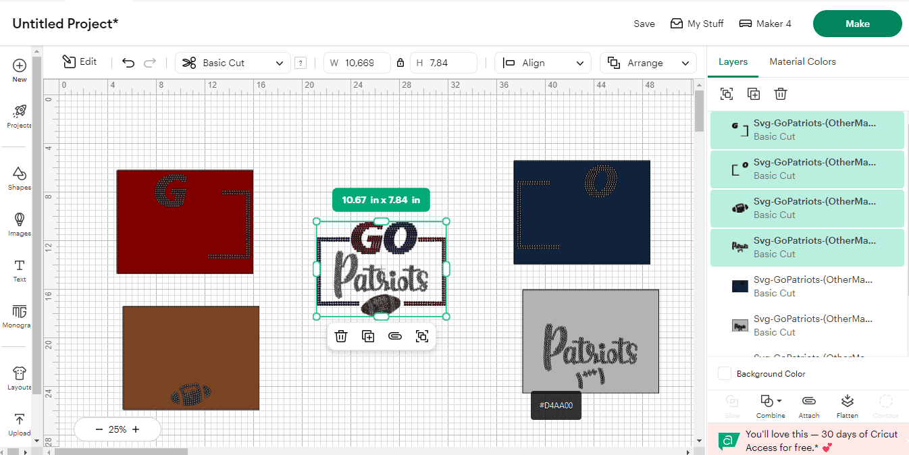The width and height of the screenshot is (909, 455).
Task: Select the football layer row
Action: click(807, 208)
